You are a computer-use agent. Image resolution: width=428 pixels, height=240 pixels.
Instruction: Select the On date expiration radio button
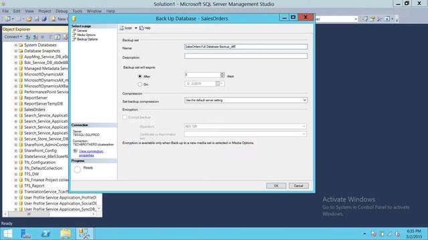(140, 85)
